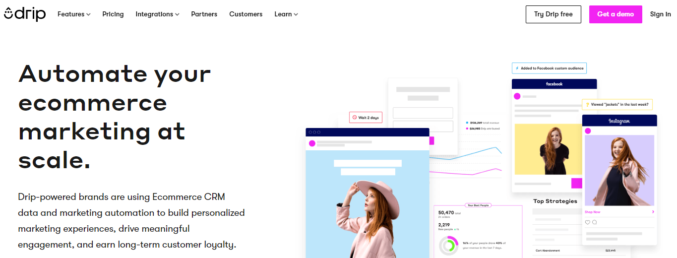
Task: Open the Pricing page
Action: coord(113,14)
